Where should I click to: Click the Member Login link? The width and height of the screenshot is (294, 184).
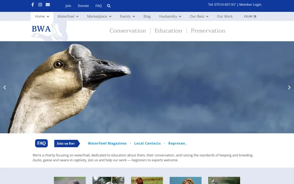[250, 4]
